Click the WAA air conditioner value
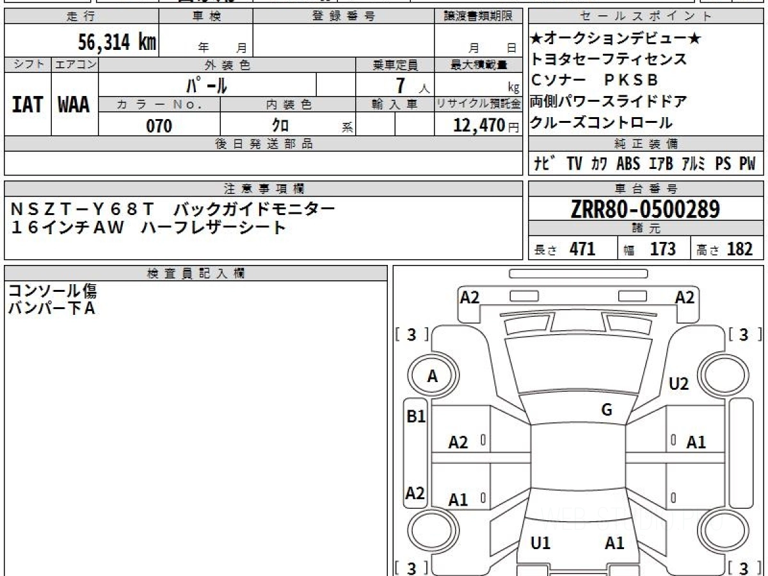Viewport: 768px width, 576px height. (74, 104)
